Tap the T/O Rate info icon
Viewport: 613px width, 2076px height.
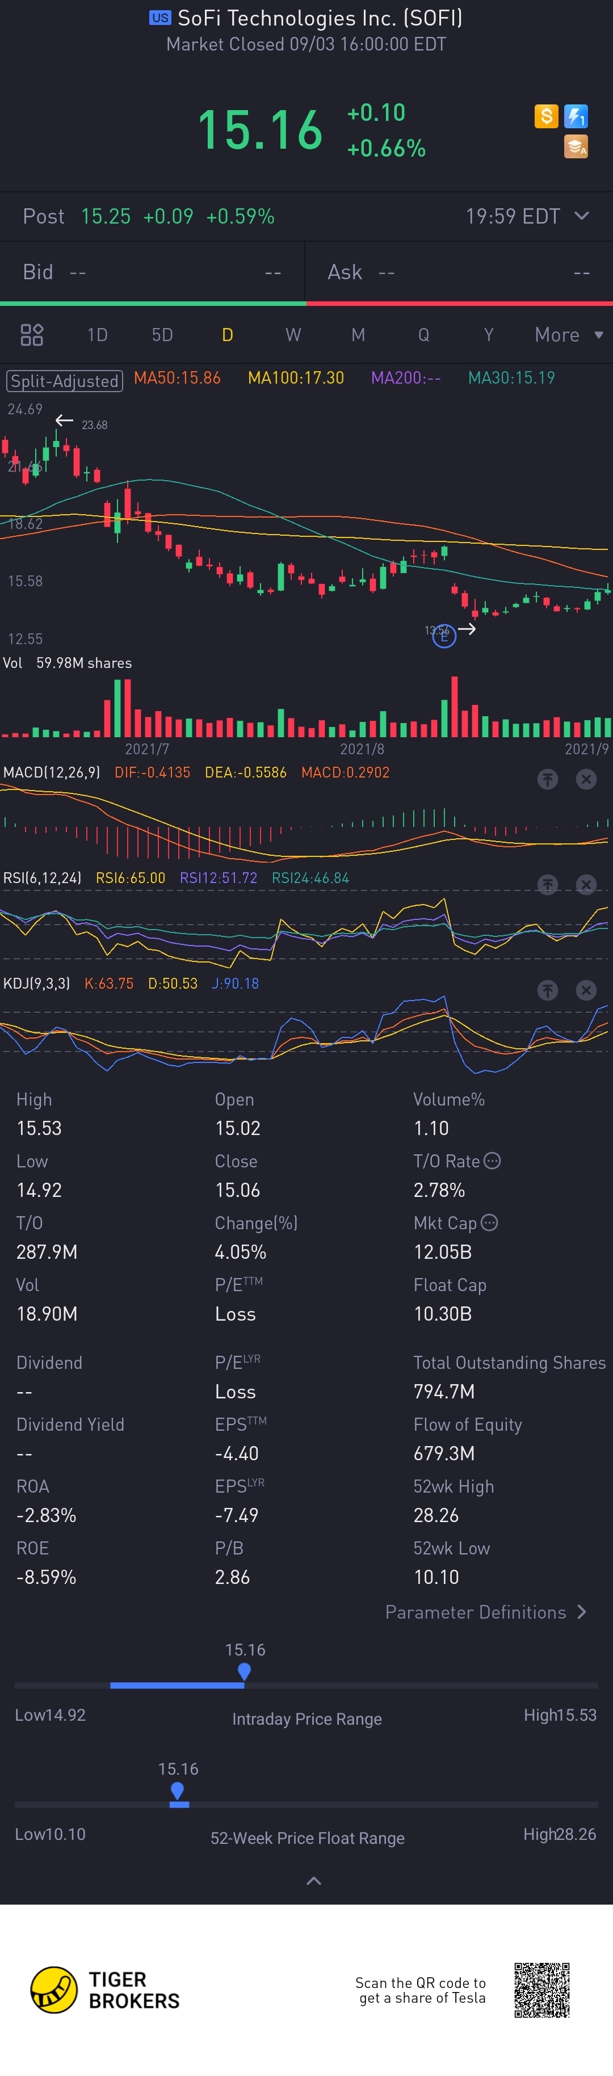(x=492, y=1161)
